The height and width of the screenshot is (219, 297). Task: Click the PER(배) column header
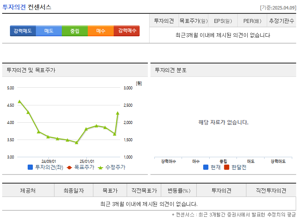[x=252, y=21]
